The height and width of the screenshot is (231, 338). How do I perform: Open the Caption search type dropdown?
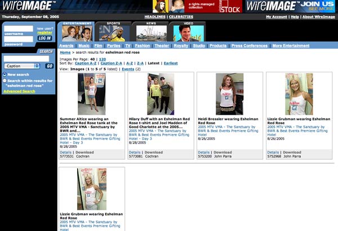pos(22,66)
